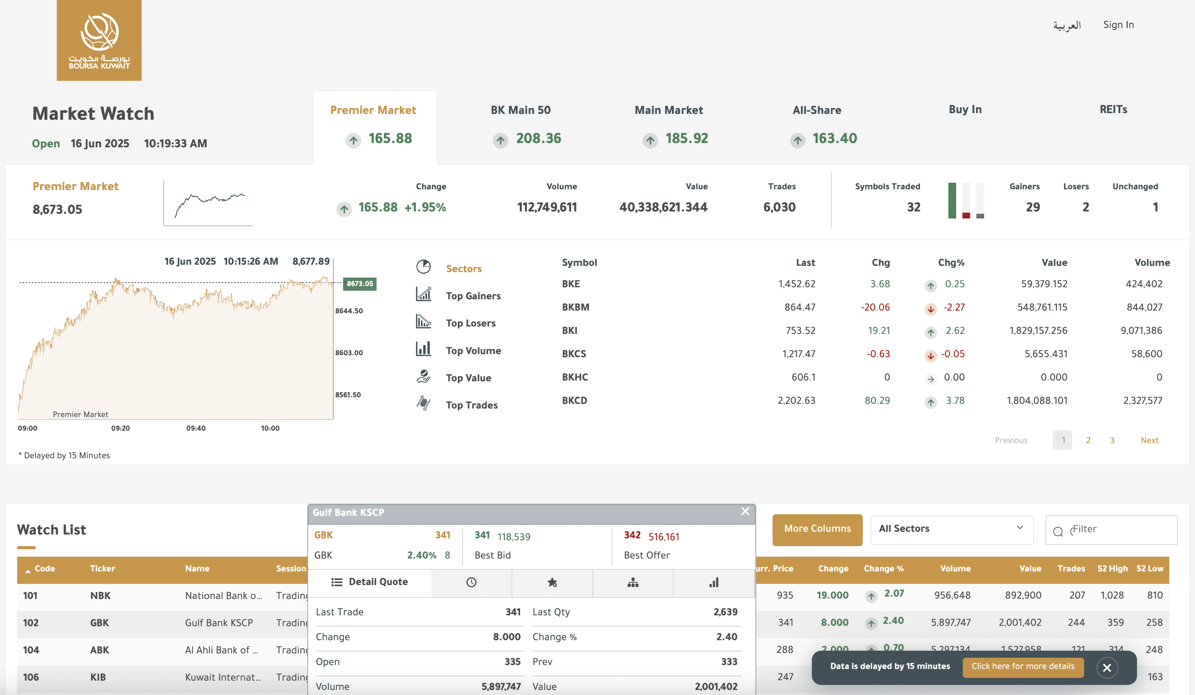
Task: Click the NBK change percent up arrow
Action: [871, 596]
